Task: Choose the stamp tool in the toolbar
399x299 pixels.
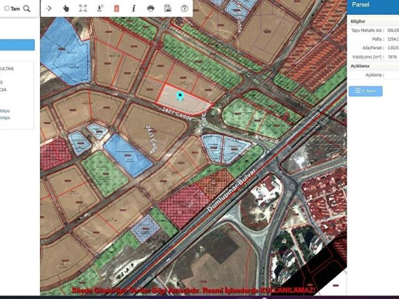Action: pos(100,8)
